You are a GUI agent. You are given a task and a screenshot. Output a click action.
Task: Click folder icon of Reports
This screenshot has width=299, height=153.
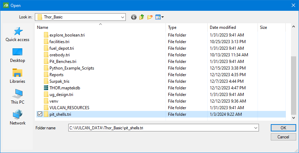tap(46, 75)
